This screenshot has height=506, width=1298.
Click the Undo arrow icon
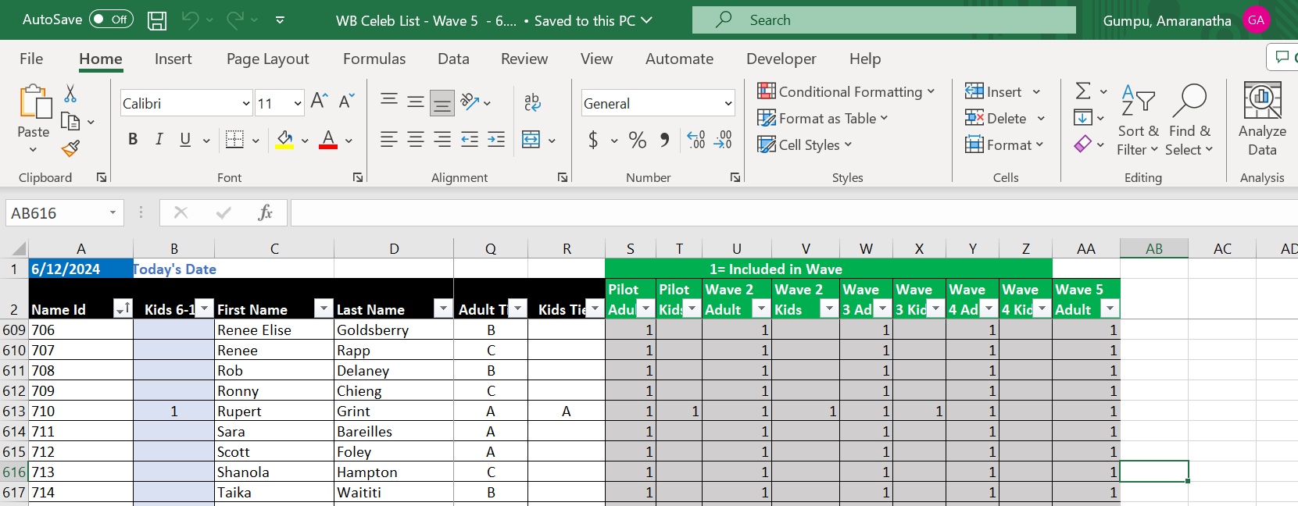click(190, 20)
